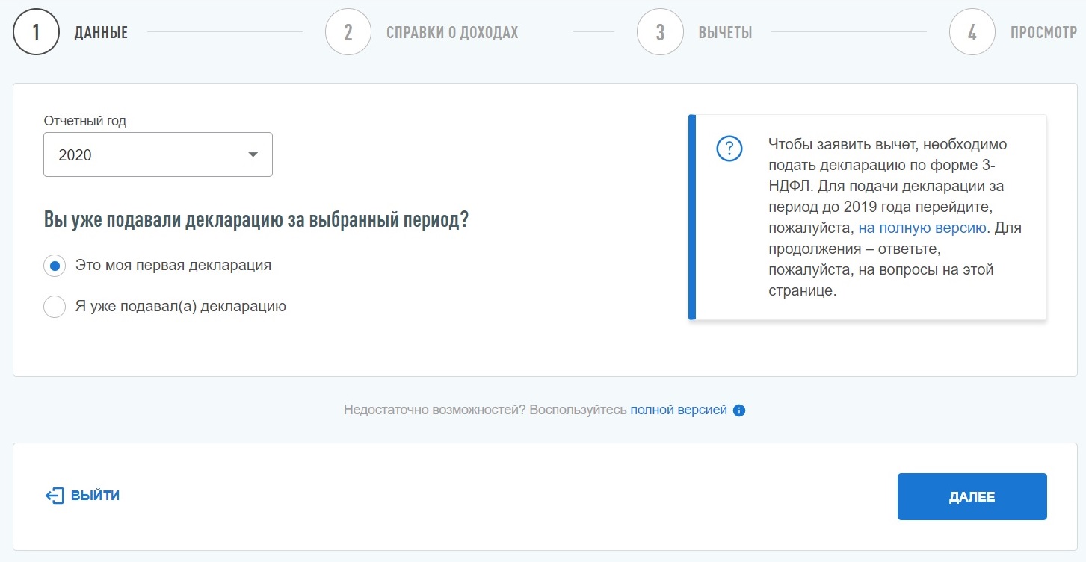The height and width of the screenshot is (562, 1086).
Task: Click the 'Чтобы заявить вычет' hint text
Action: coord(895,217)
